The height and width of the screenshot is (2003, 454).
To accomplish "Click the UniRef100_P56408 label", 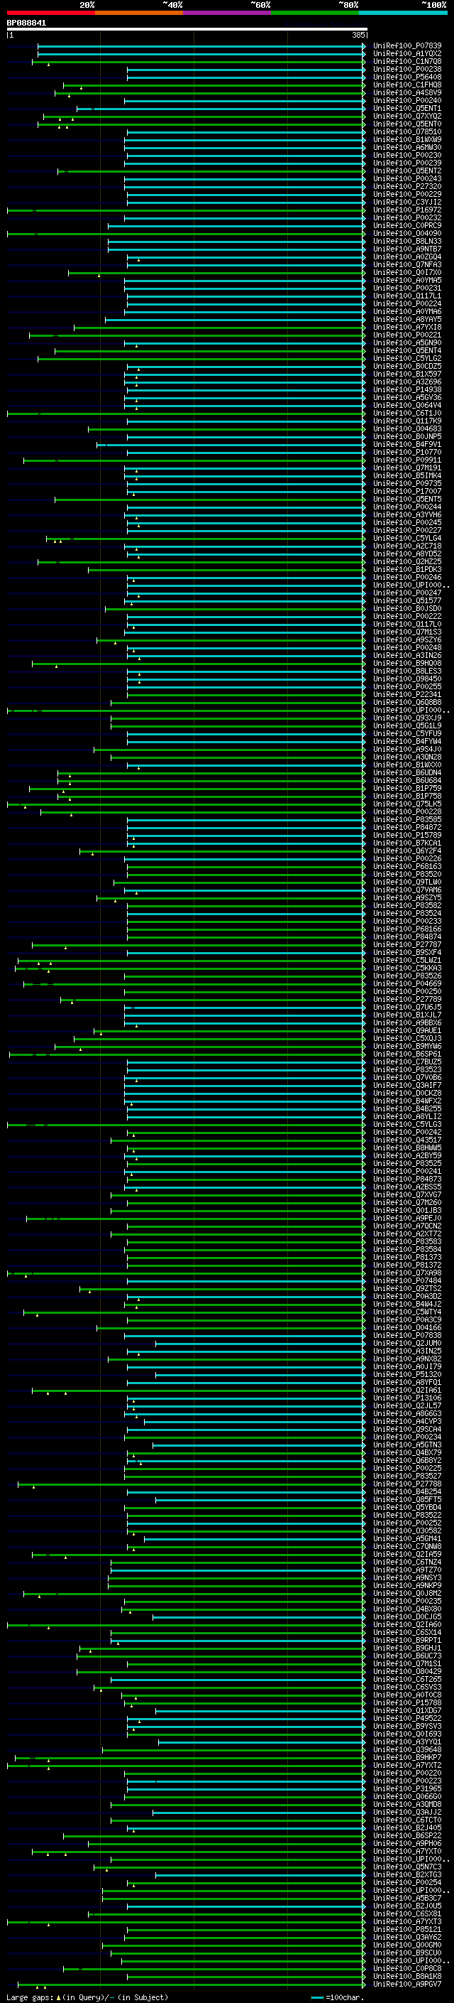I will [x=407, y=77].
